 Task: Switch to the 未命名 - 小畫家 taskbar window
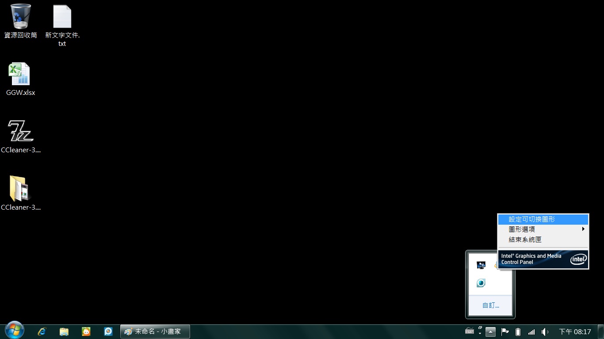point(155,331)
